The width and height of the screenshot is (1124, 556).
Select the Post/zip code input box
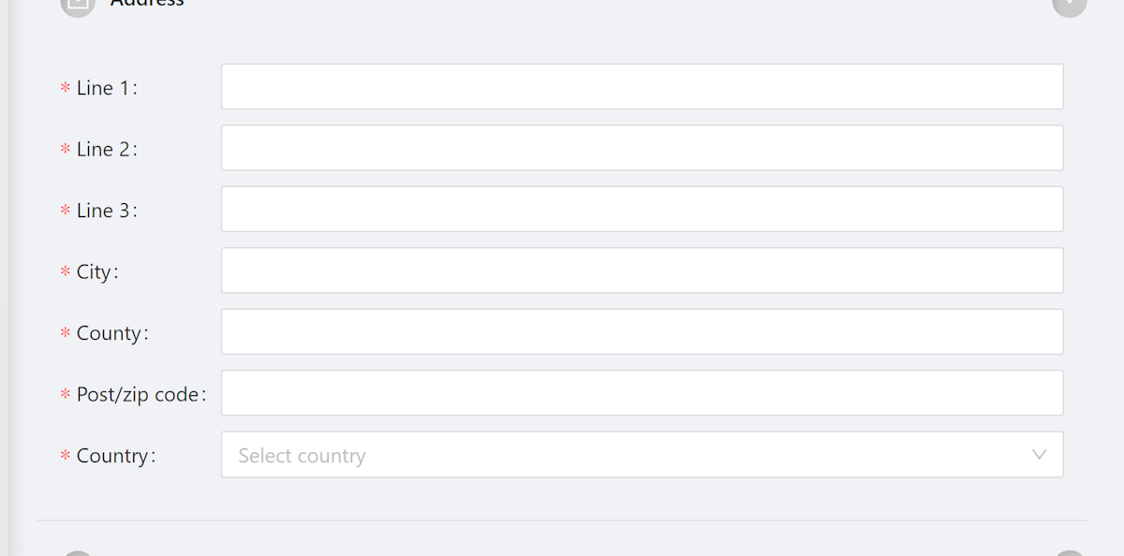(642, 393)
